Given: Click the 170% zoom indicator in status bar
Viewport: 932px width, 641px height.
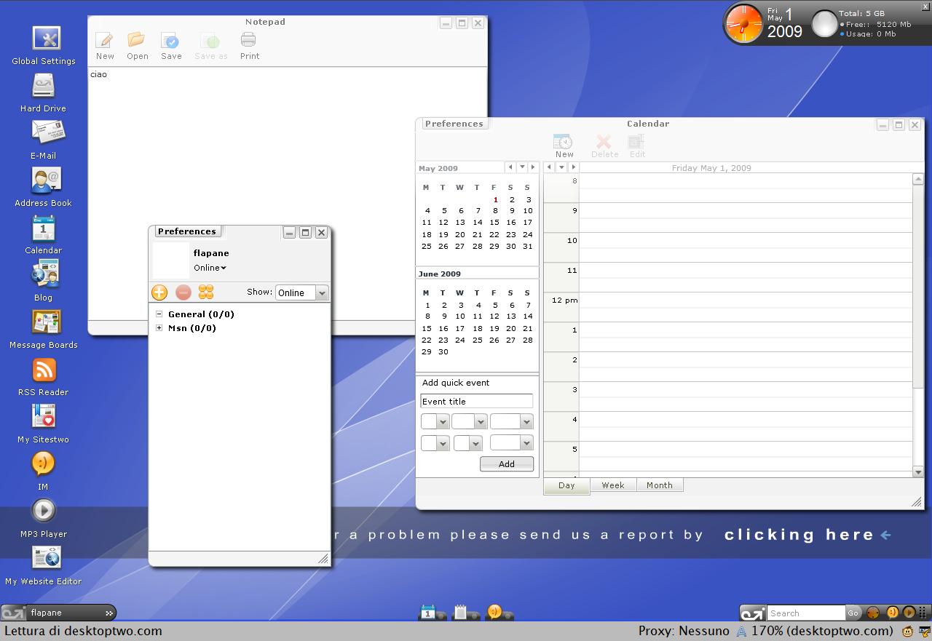Looking at the screenshot, I should point(822,631).
